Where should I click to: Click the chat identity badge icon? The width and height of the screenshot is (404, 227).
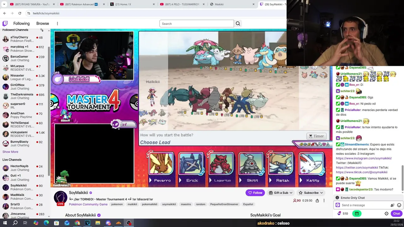coord(338,205)
